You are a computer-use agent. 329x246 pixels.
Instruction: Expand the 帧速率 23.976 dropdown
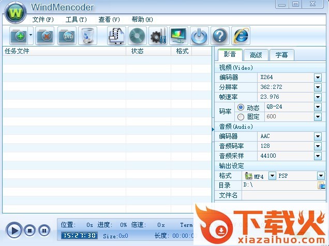click(318, 97)
